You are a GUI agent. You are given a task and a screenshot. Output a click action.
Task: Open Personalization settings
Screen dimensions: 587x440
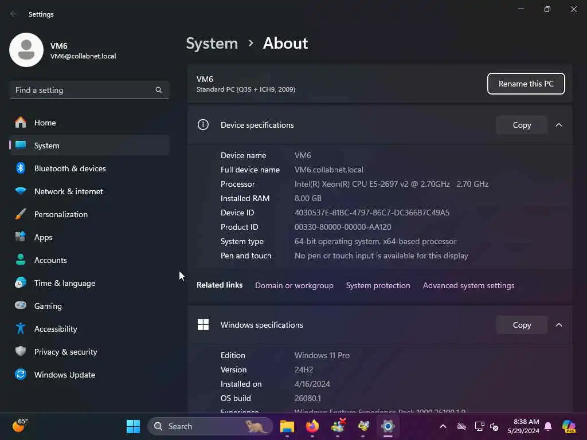click(x=89, y=214)
